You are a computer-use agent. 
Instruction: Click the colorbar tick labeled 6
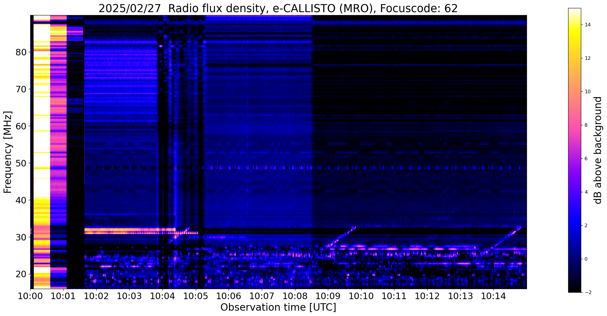tap(586, 159)
